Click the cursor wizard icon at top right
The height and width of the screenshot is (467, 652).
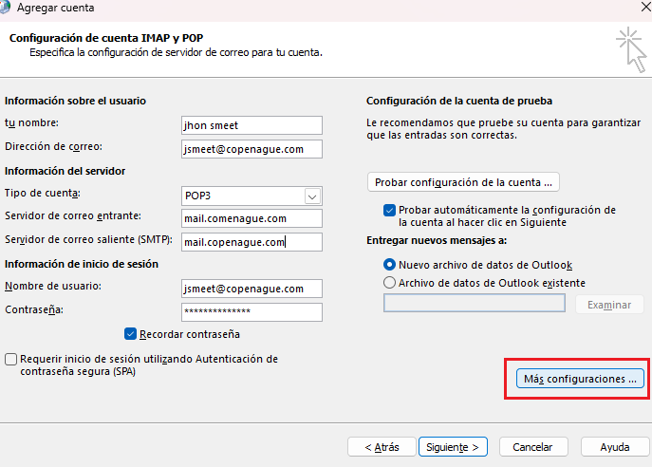(631, 50)
